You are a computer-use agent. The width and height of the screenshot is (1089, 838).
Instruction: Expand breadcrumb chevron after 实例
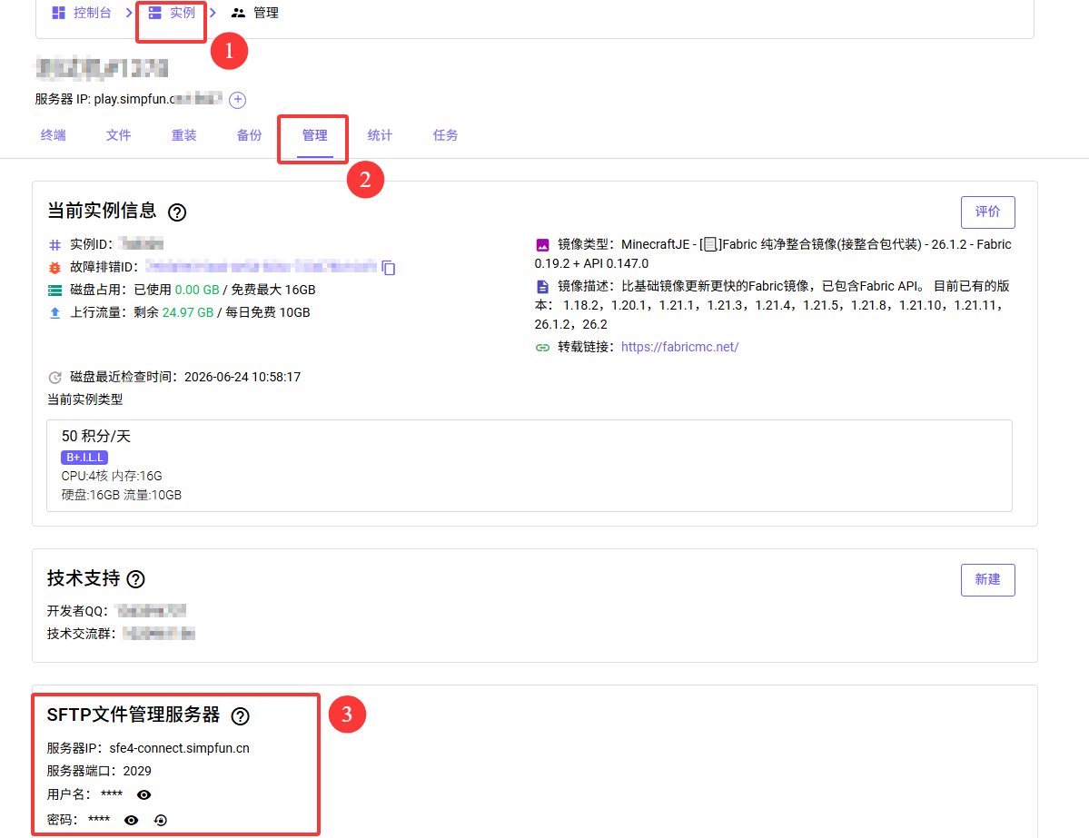(x=213, y=13)
